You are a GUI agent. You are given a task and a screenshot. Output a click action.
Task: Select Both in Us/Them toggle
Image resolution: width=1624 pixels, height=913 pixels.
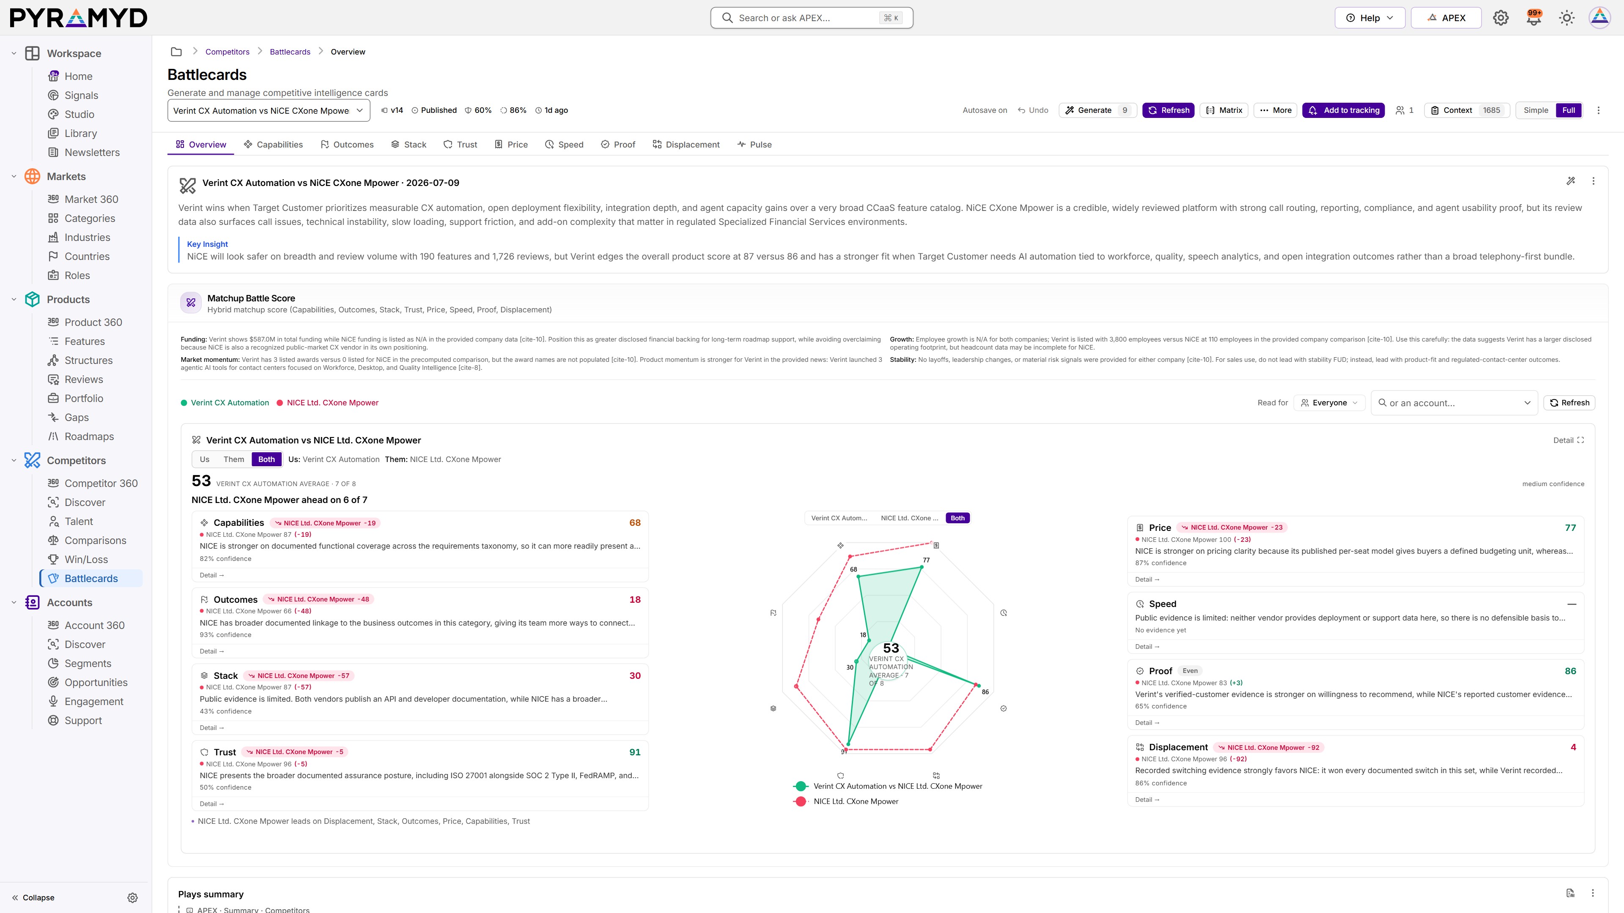click(x=267, y=459)
